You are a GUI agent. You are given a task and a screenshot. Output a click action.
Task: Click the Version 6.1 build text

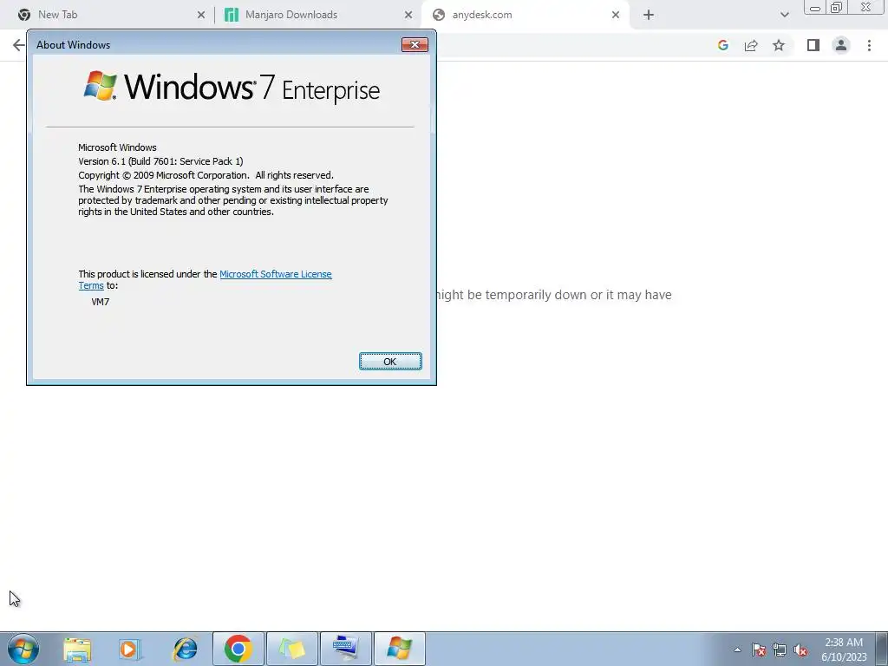pyautogui.click(x=160, y=161)
